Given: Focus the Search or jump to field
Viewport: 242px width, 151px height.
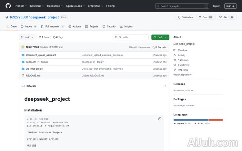Looking at the screenshot, I should pos(182,6).
